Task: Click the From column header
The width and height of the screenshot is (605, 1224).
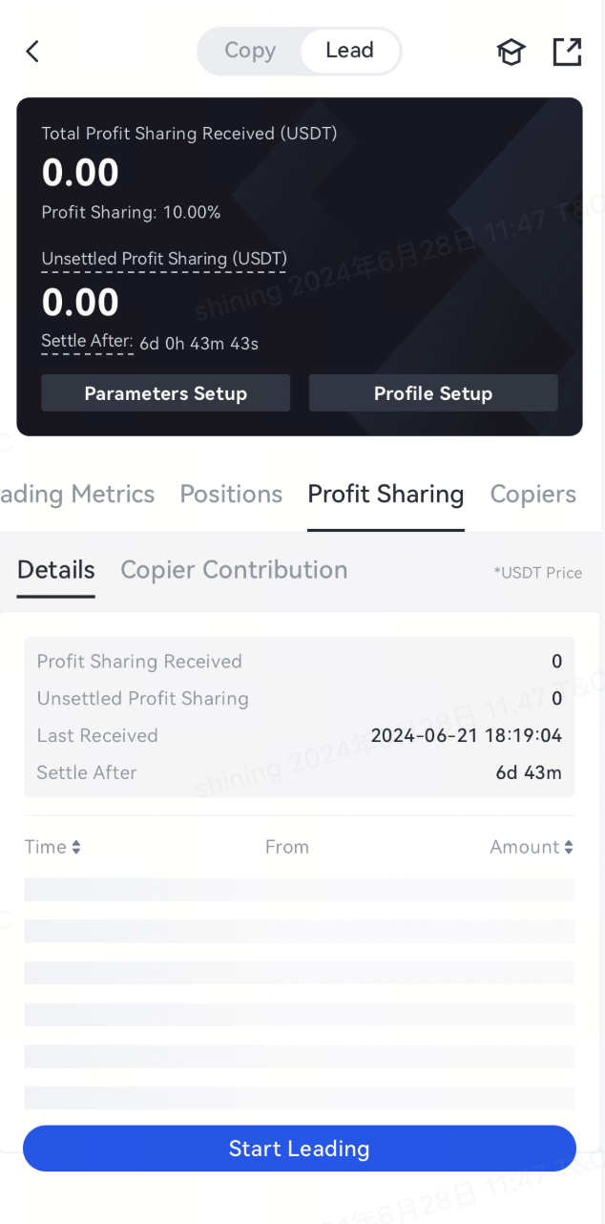Action: pos(287,847)
